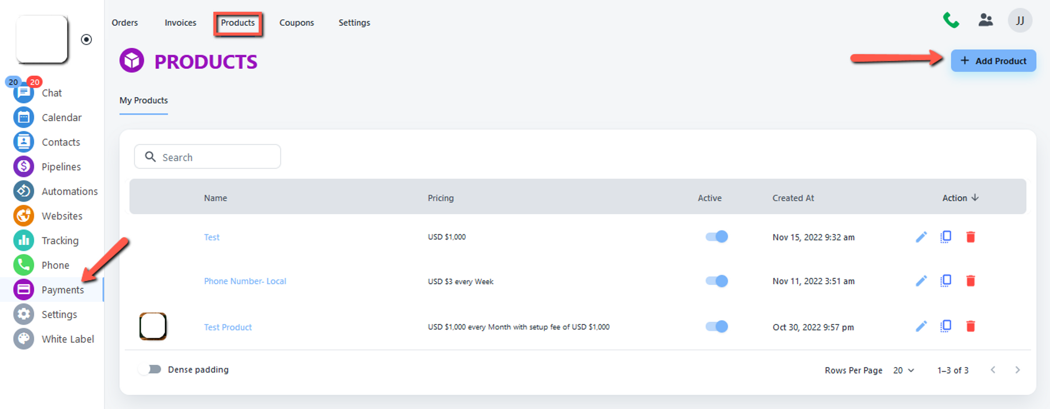The height and width of the screenshot is (409, 1050).
Task: Open the Test Product link
Action: coord(228,327)
